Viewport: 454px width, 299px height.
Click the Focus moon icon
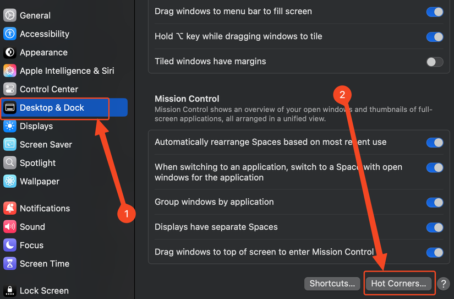(10, 245)
